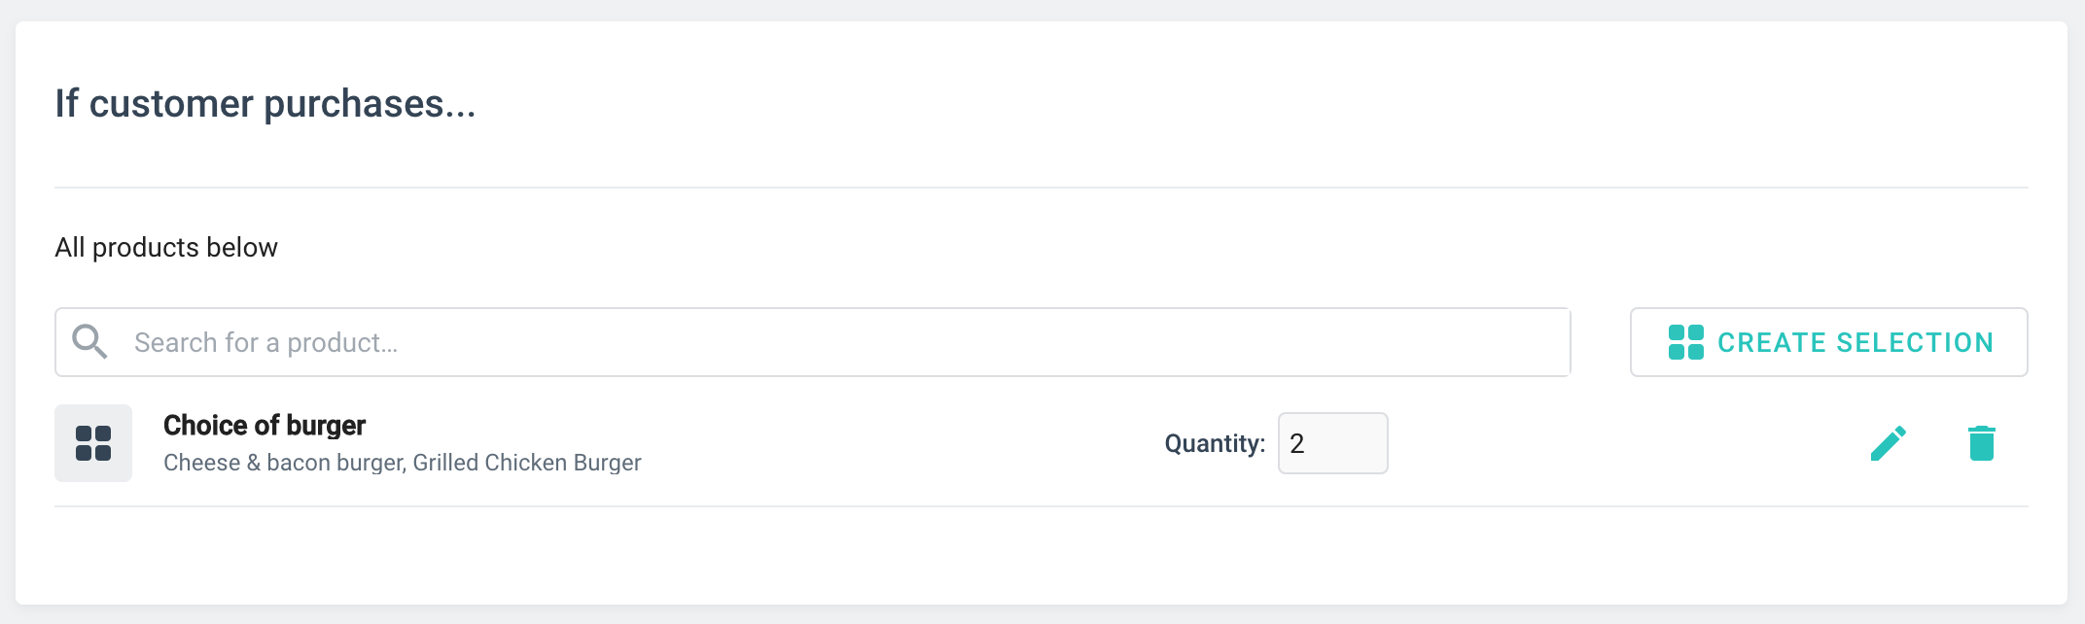Click the magnifying glass search icon
Viewport: 2085px width, 624px height.
(x=89, y=342)
